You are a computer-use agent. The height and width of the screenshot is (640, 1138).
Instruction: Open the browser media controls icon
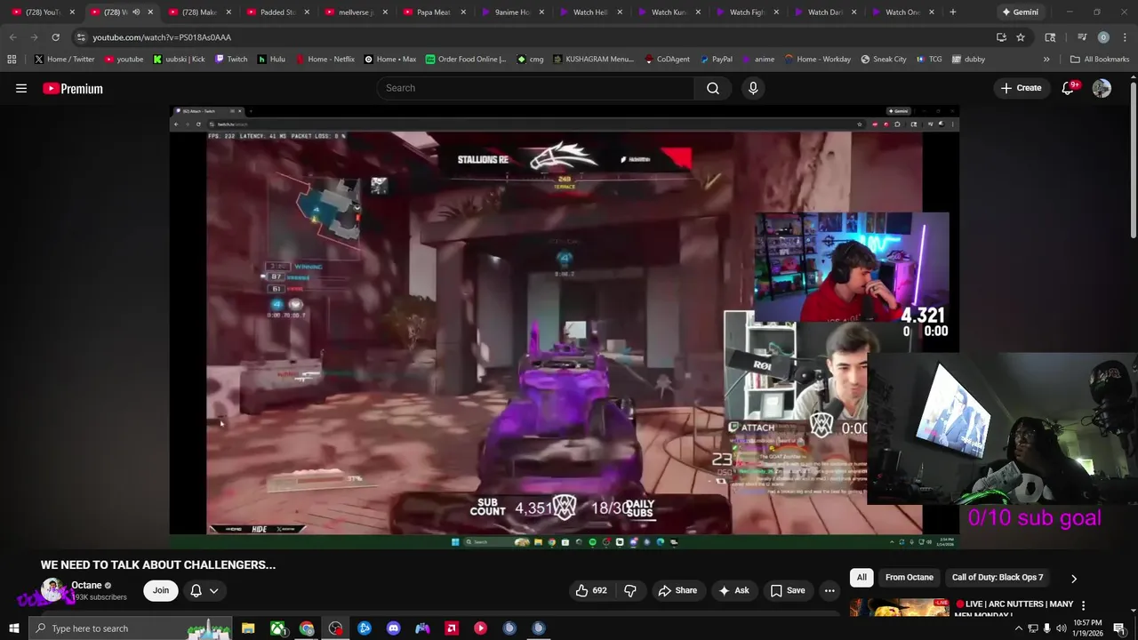pyautogui.click(x=1082, y=37)
